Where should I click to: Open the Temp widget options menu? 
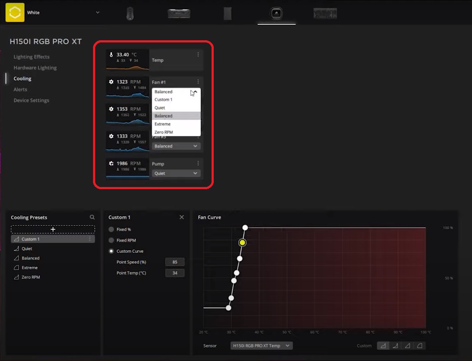coord(198,54)
